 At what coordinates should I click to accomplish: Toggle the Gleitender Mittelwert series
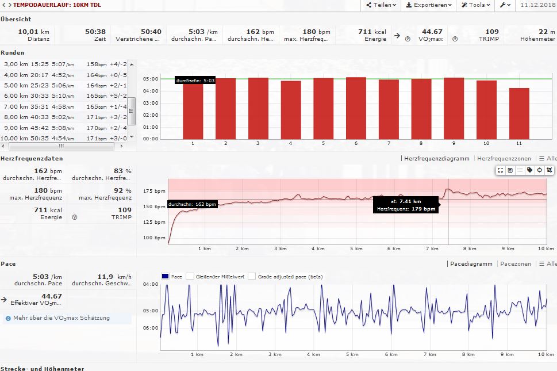(190, 277)
